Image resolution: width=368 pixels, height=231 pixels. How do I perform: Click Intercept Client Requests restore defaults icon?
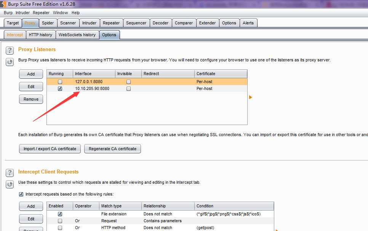tap(10, 184)
